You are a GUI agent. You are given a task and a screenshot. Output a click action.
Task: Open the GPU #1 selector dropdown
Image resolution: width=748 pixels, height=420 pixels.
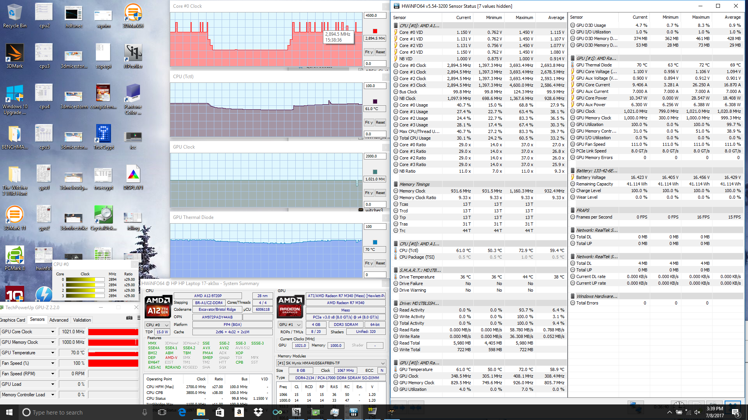click(290, 324)
